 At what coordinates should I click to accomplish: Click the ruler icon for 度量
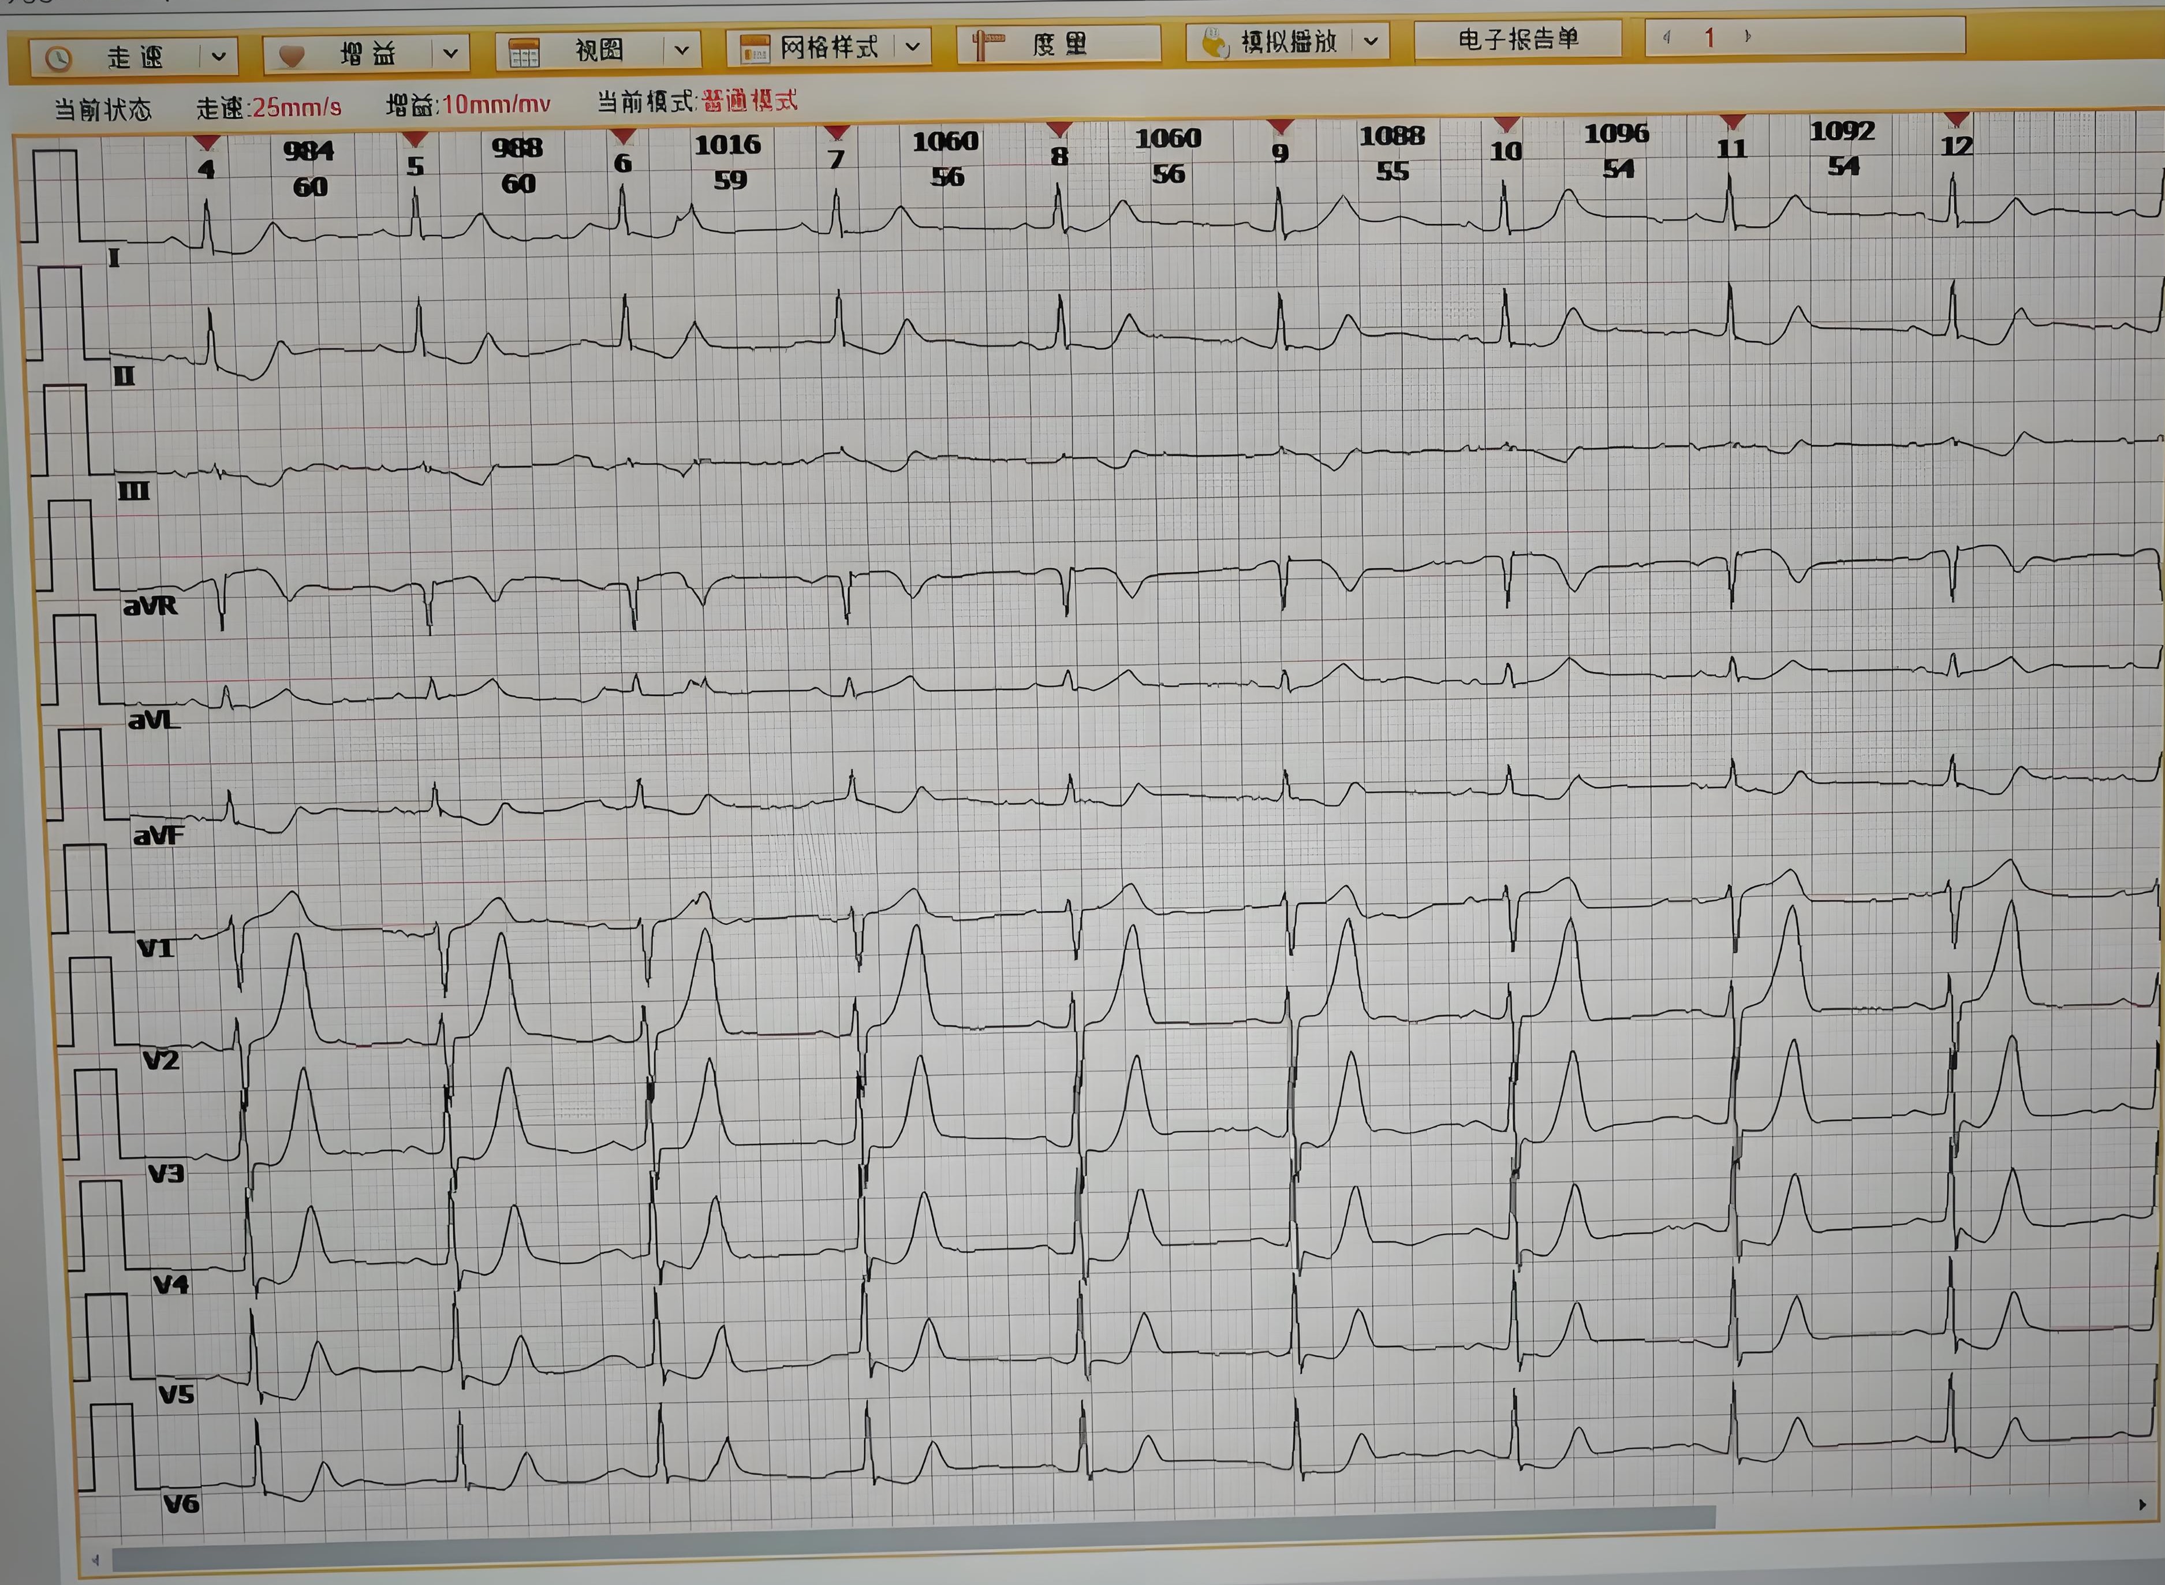point(987,44)
